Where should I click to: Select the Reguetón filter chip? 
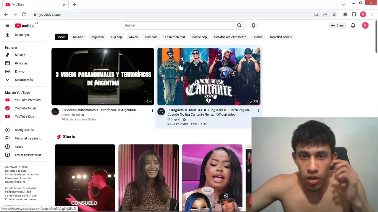pos(97,37)
